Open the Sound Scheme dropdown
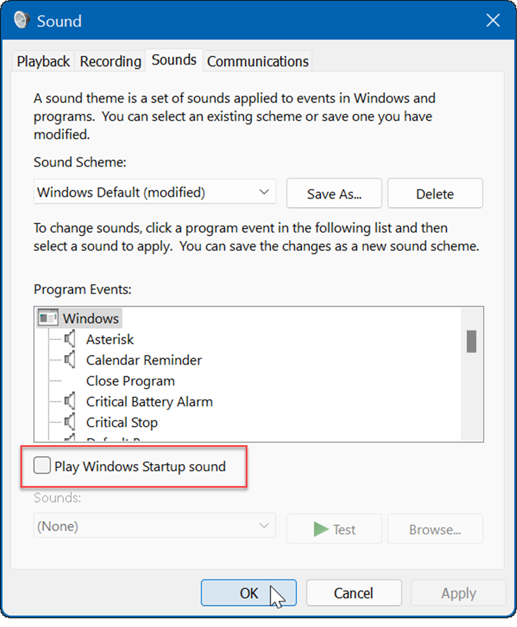 pos(154,192)
